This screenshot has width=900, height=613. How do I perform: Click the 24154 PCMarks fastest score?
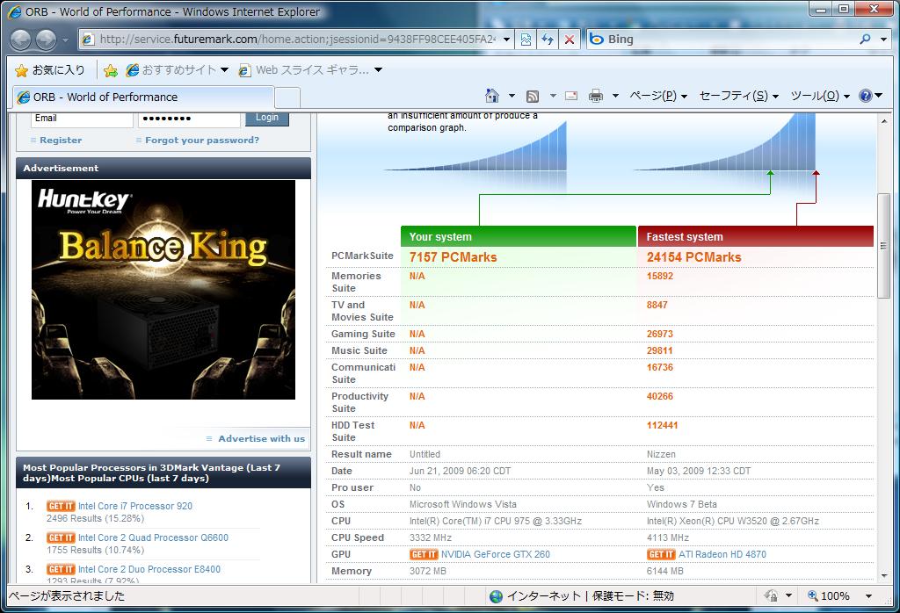click(x=694, y=257)
